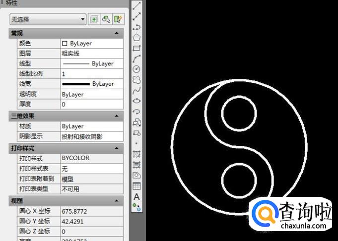Select the Revision Cloud tool
Image resolution: width=338 pixels, height=241 pixels.
(137, 80)
